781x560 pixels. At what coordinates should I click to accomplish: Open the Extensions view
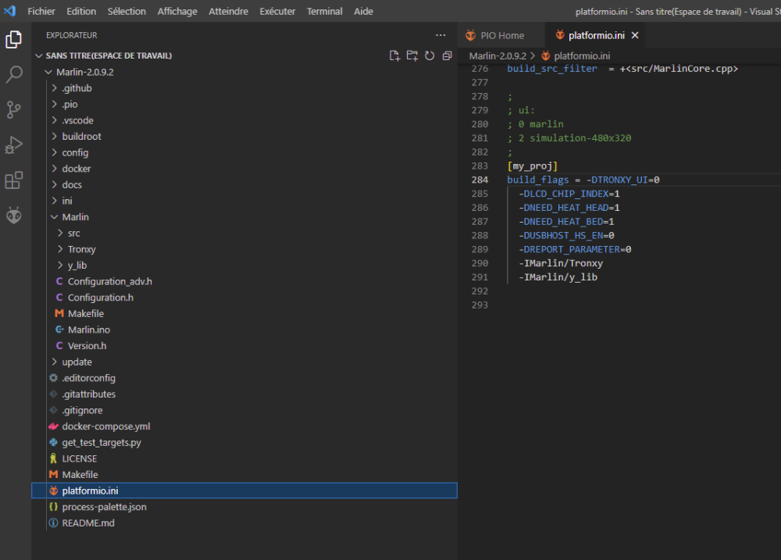[14, 180]
